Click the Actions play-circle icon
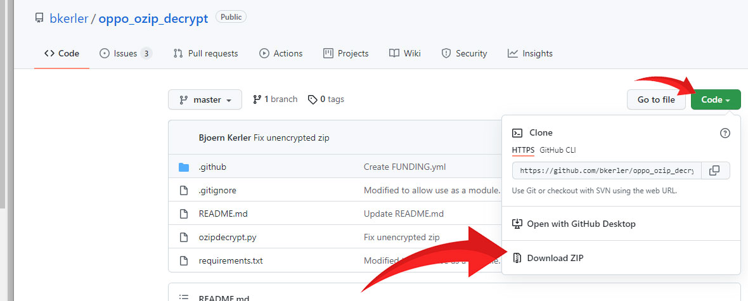 (264, 53)
